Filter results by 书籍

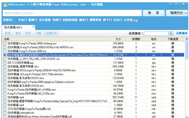38,33
